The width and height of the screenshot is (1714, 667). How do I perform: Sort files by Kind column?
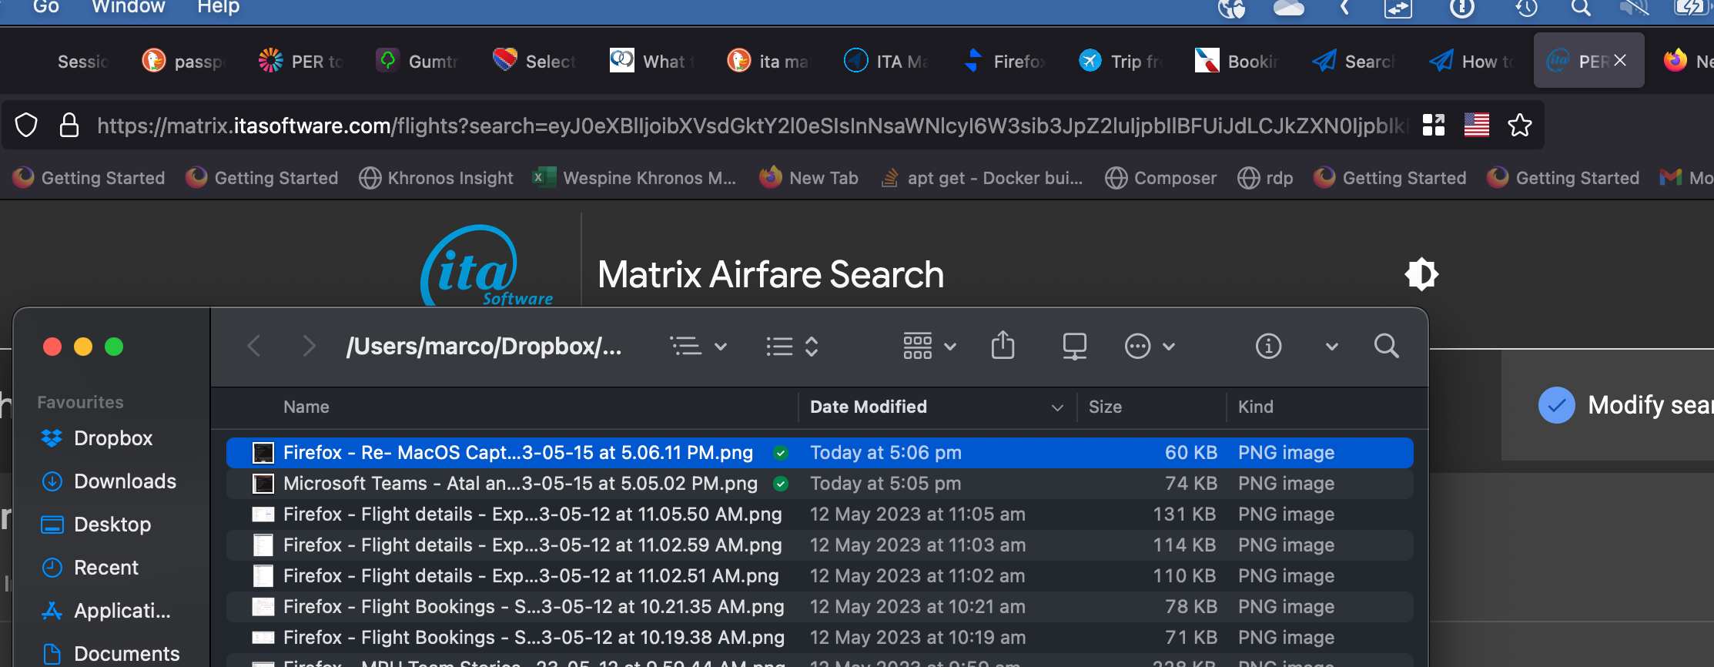tap(1255, 407)
